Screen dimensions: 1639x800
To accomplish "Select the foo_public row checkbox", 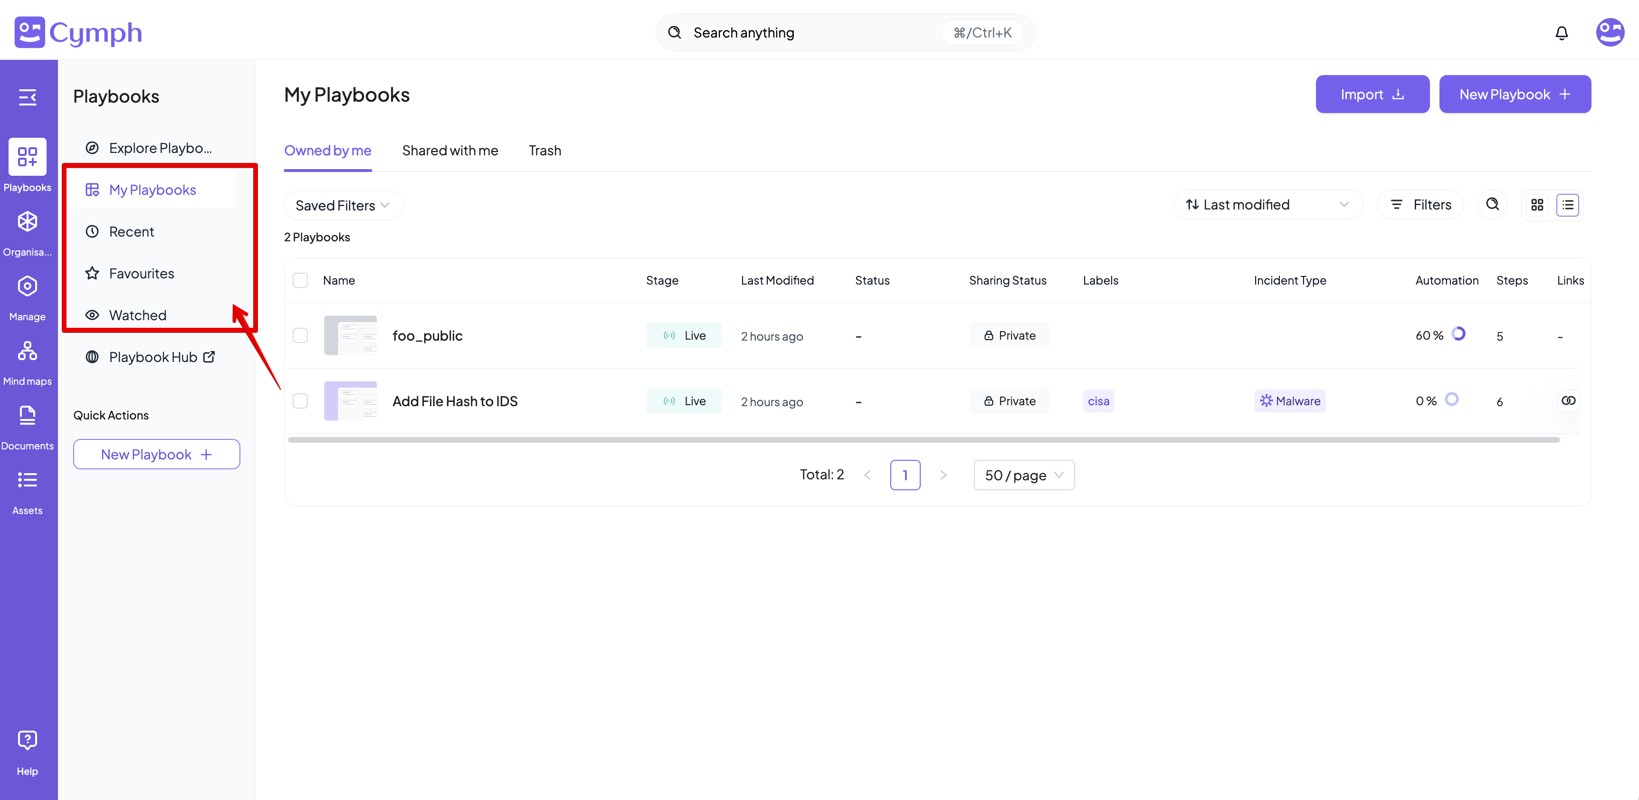I will 300,335.
